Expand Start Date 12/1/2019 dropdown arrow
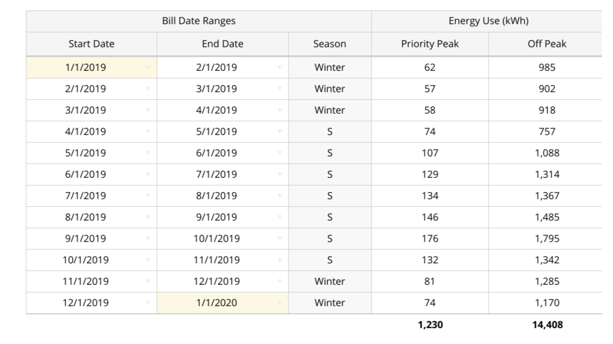Image resolution: width=613 pixels, height=344 pixels. (x=148, y=303)
